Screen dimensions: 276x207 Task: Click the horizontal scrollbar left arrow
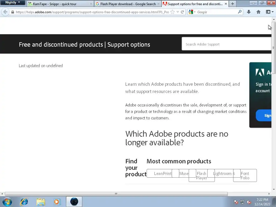(2, 194)
